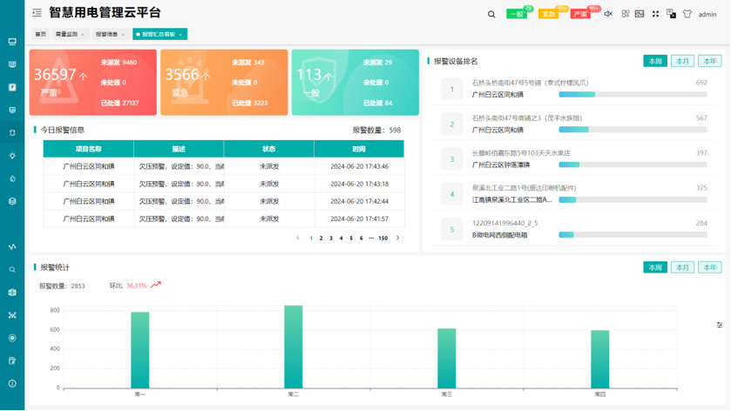The width and height of the screenshot is (731, 411).
Task: Click the 环比 36.31% trend indicator
Action: (x=135, y=286)
